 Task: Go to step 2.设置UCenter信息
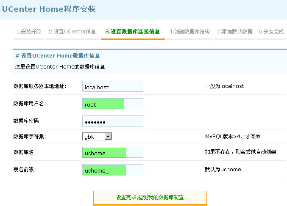tap(72, 32)
